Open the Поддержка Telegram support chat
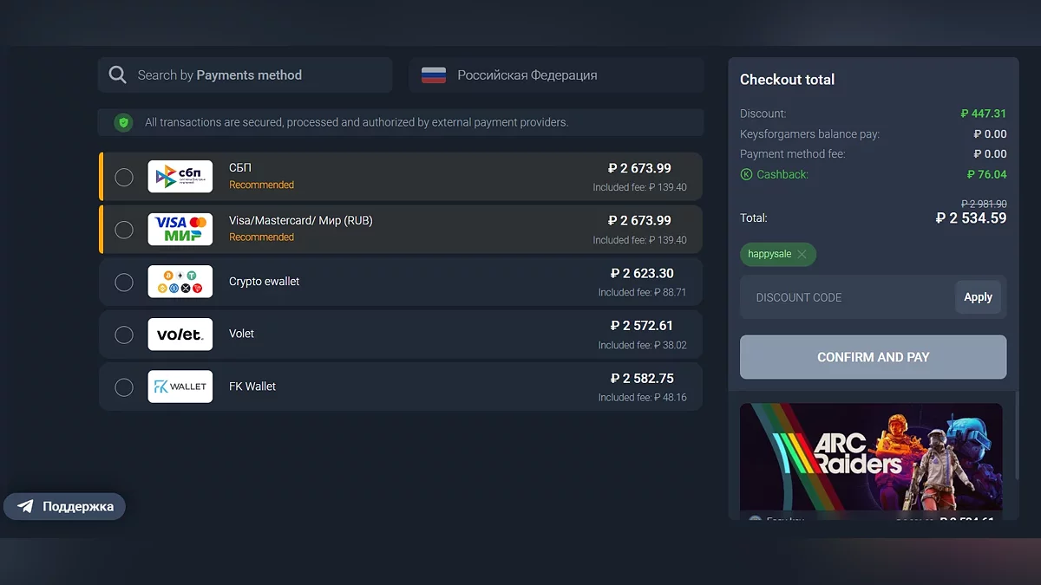The height and width of the screenshot is (585, 1041). (65, 506)
